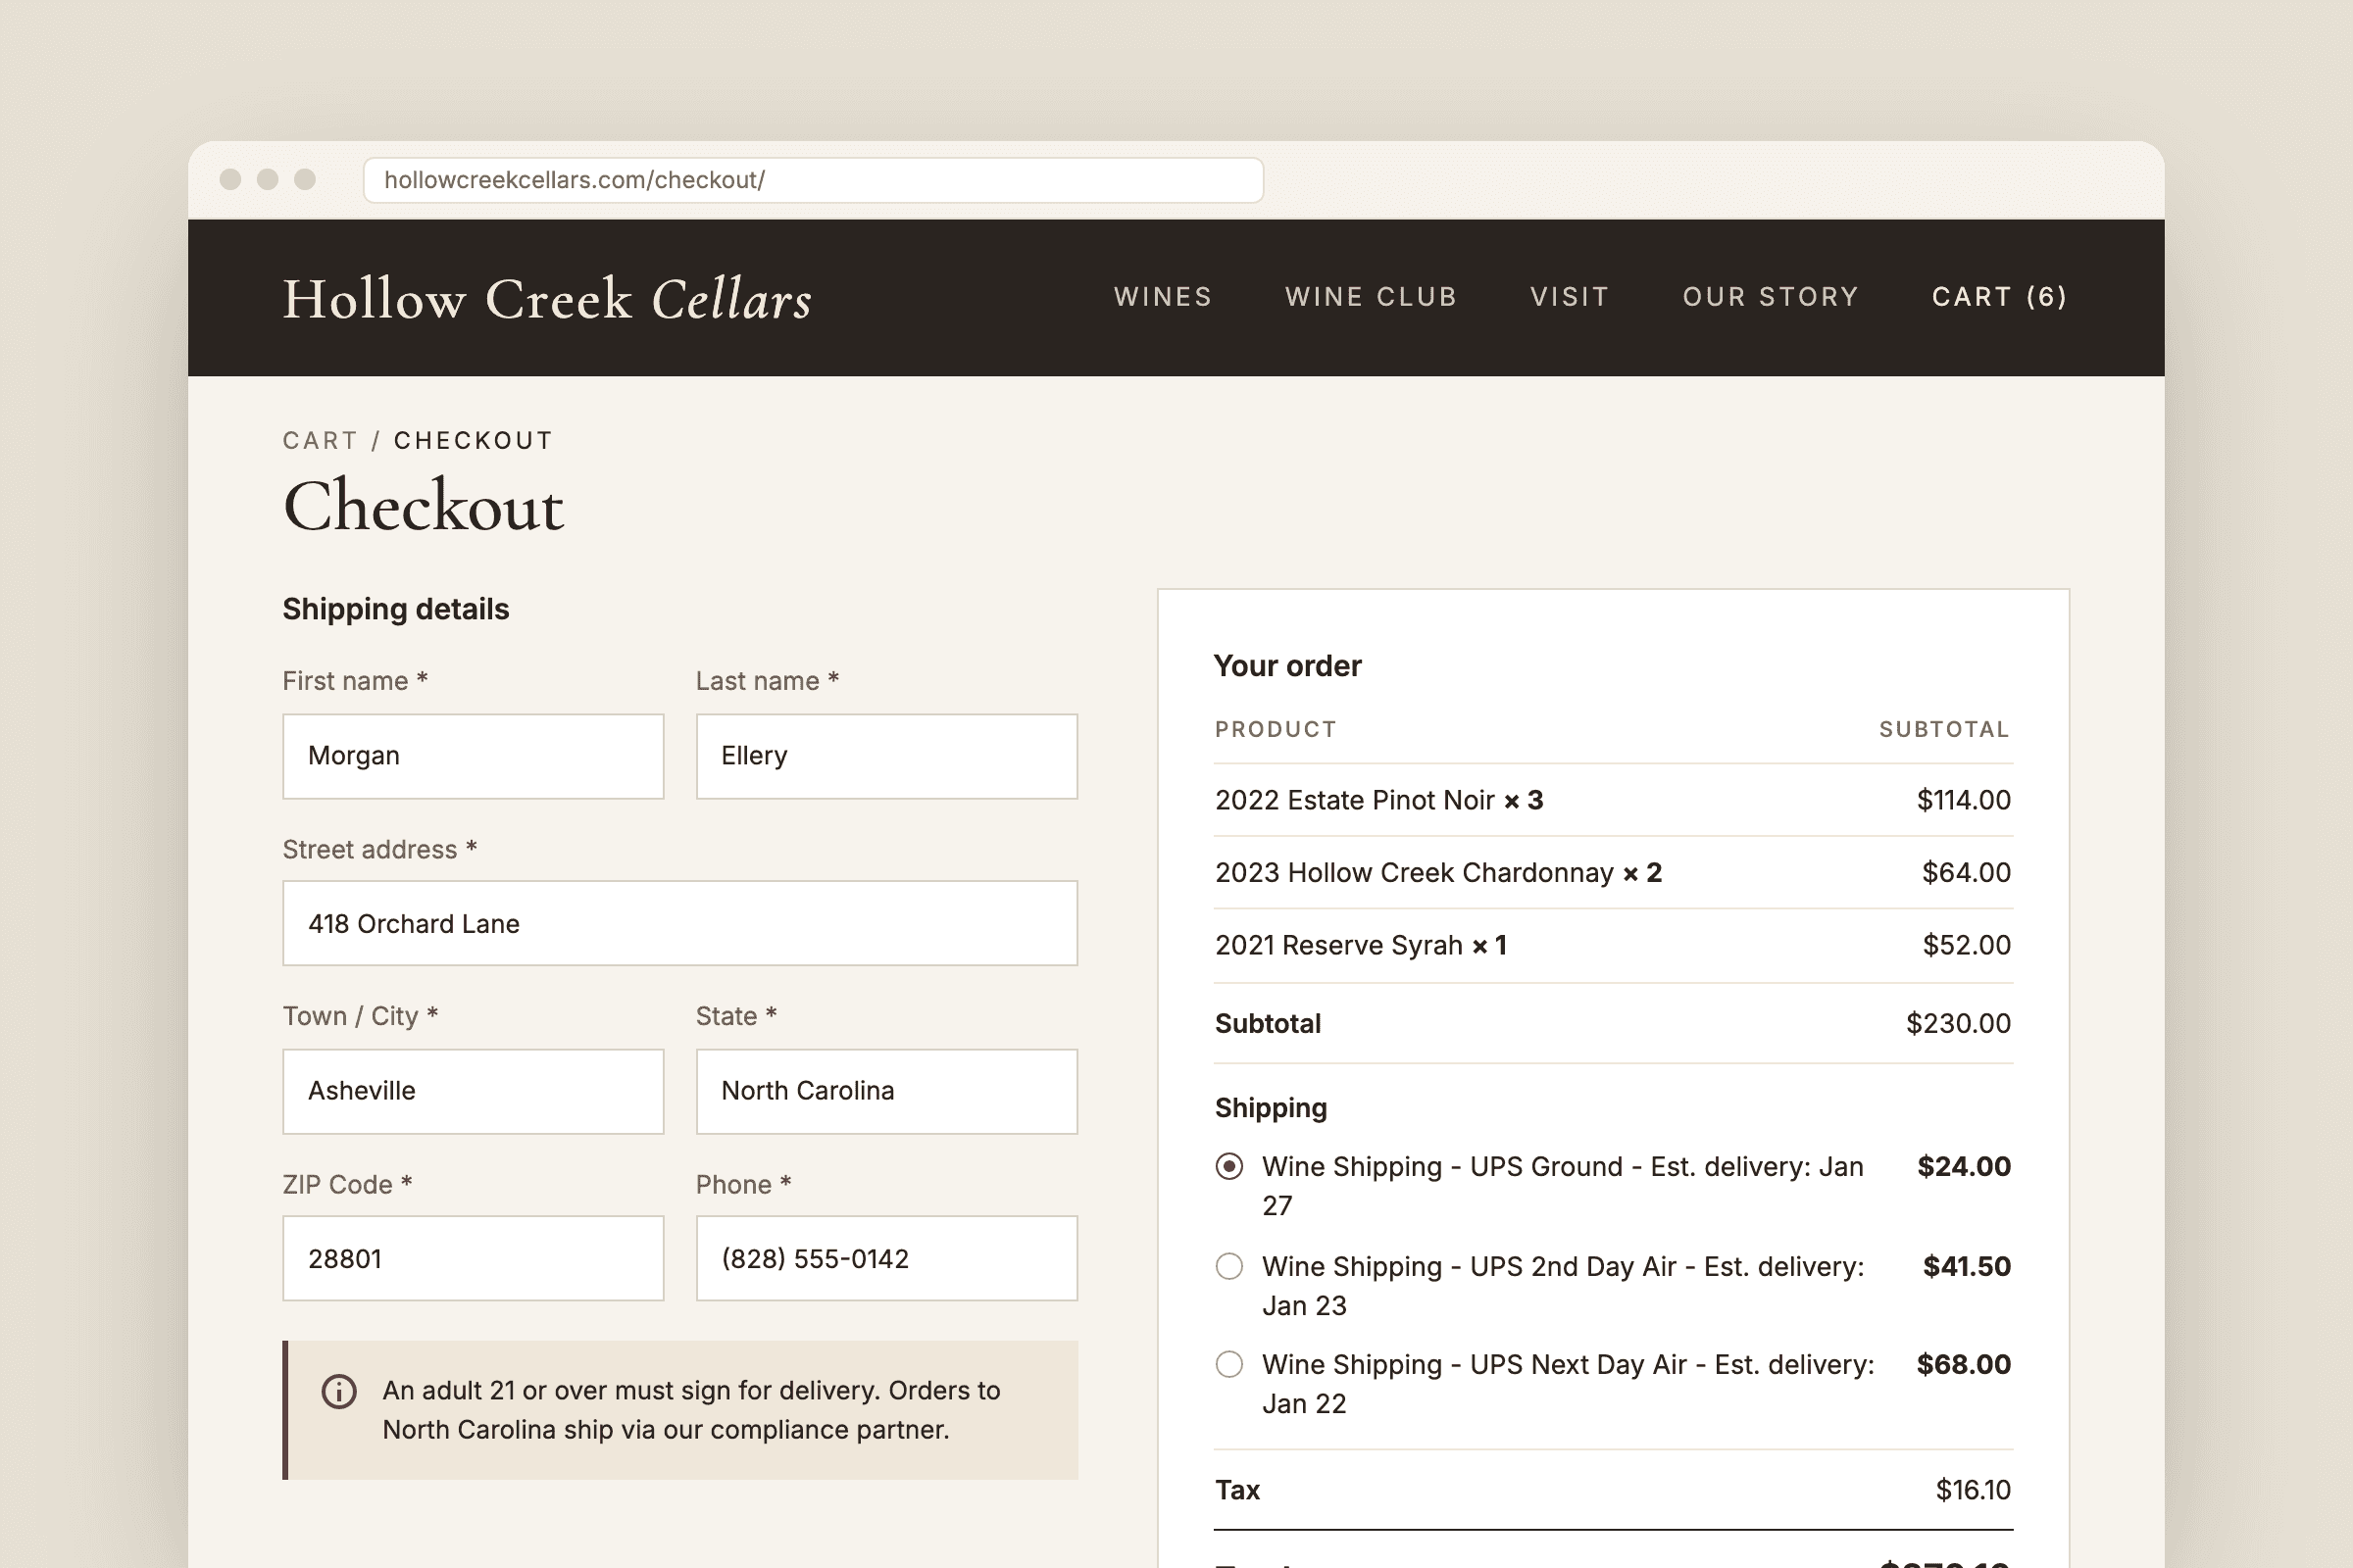2353x1568 pixels.
Task: Go back to Cart via breadcrumb
Action: 321,441
